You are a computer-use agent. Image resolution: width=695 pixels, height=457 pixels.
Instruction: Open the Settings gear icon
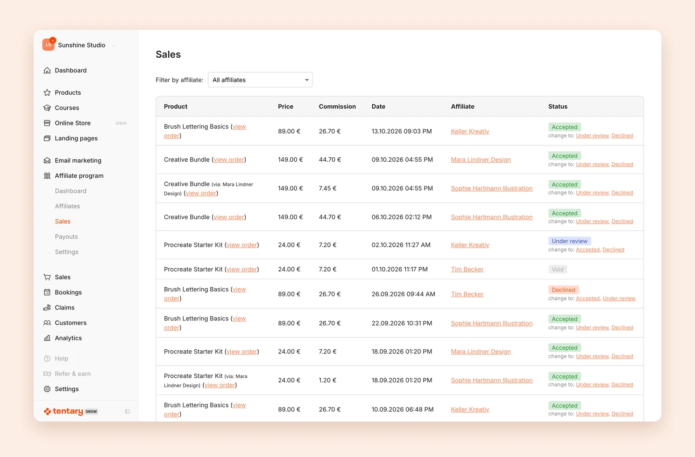[x=47, y=389]
